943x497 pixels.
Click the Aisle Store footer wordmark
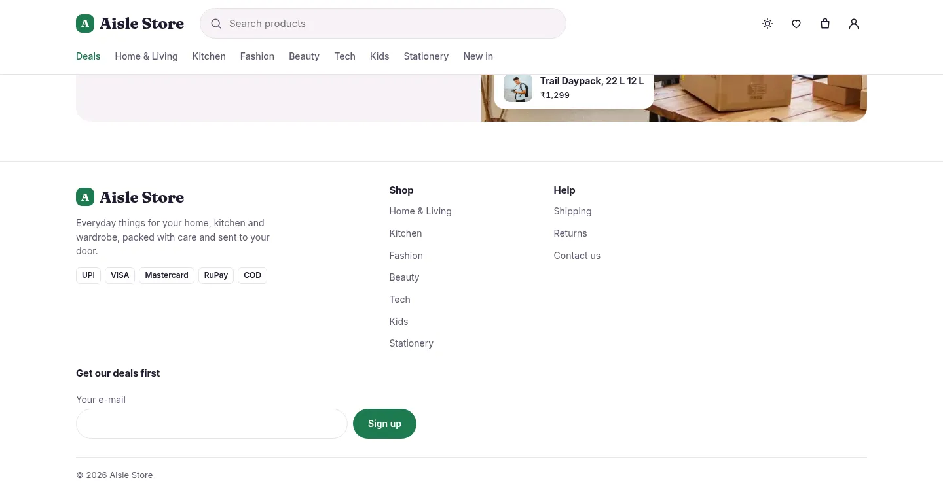pyautogui.click(x=141, y=197)
